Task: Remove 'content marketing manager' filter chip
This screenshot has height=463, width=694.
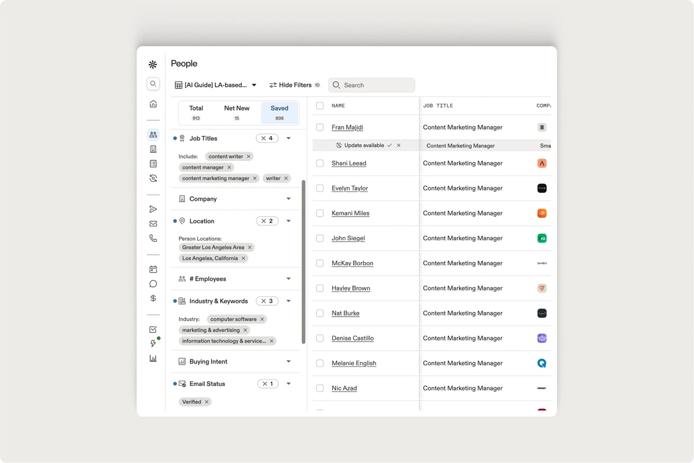Action: (x=255, y=178)
